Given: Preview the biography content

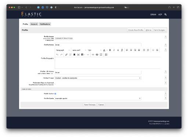Looking at the screenshot, I should [x=97, y=55].
